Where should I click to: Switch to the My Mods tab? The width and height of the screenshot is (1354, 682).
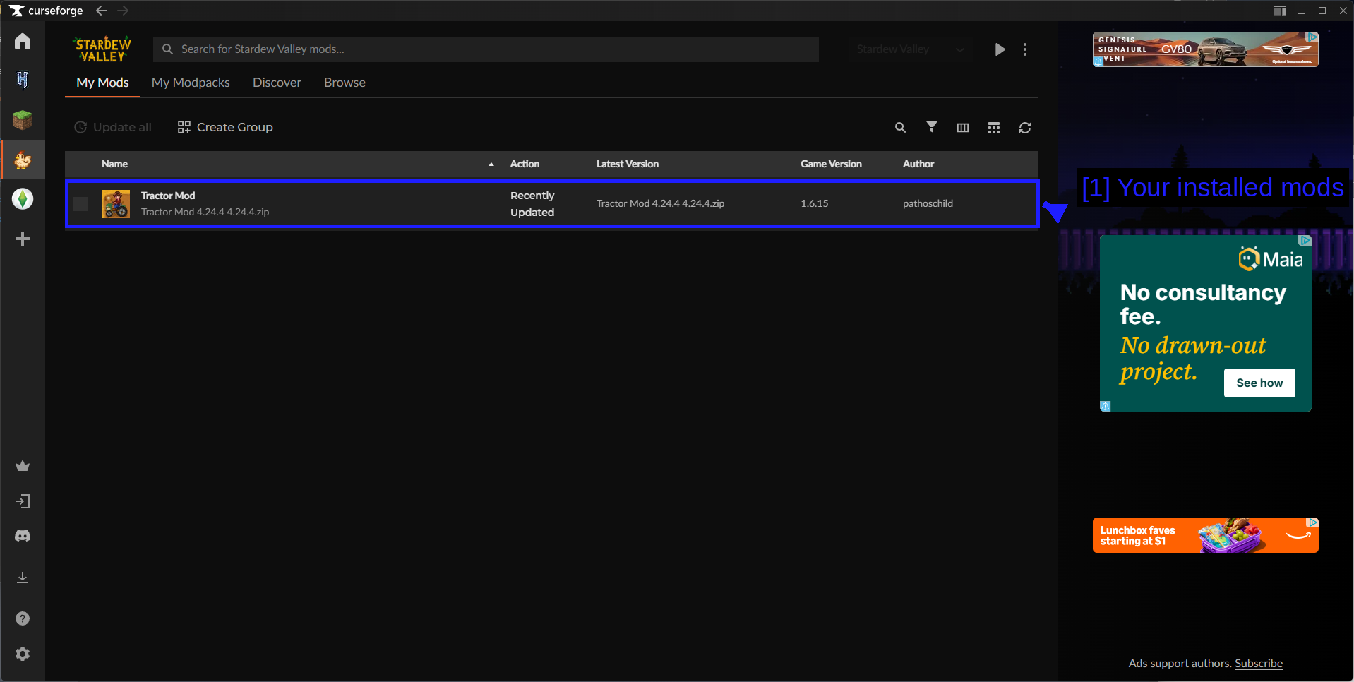pos(102,83)
